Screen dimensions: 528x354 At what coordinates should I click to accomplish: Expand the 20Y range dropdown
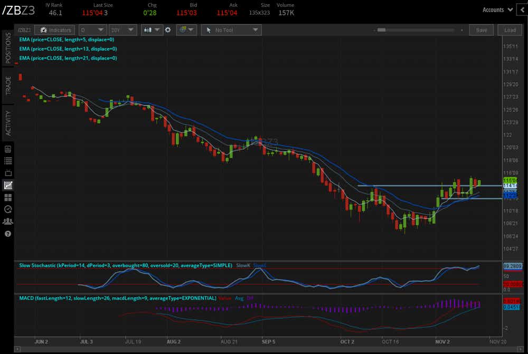122,30
